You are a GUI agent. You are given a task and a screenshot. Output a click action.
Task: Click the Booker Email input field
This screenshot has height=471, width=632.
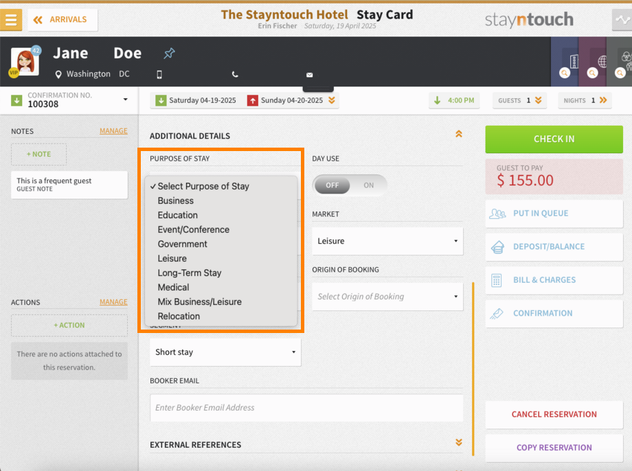306,408
